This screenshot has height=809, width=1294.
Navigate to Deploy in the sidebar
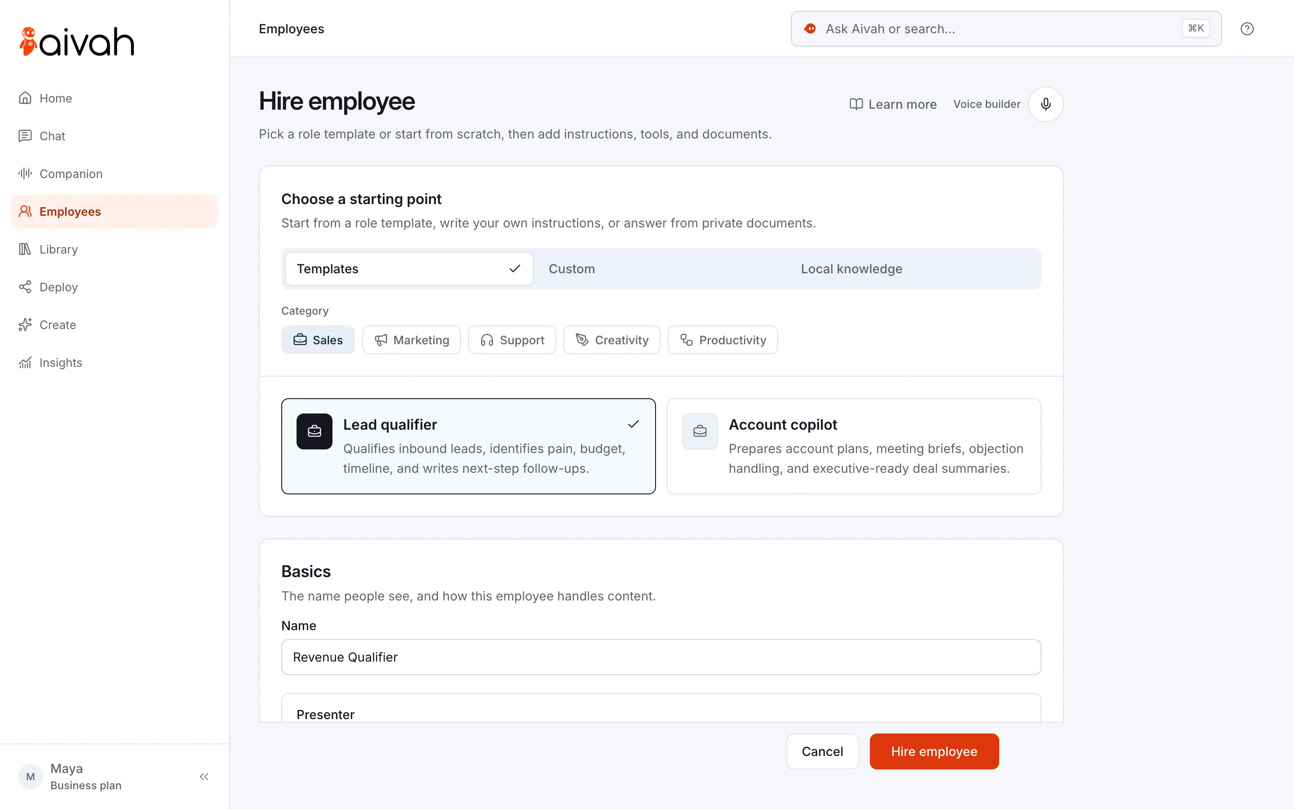click(x=115, y=287)
